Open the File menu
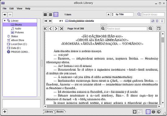Screen dimensions: 167x116 click(x=5, y=8)
